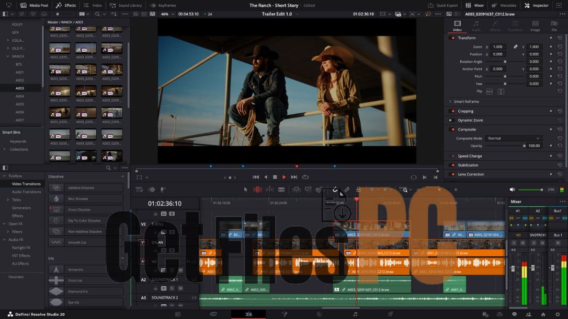The width and height of the screenshot is (568, 319).
Task: Open the Keyframes panel
Action: tap(163, 5)
